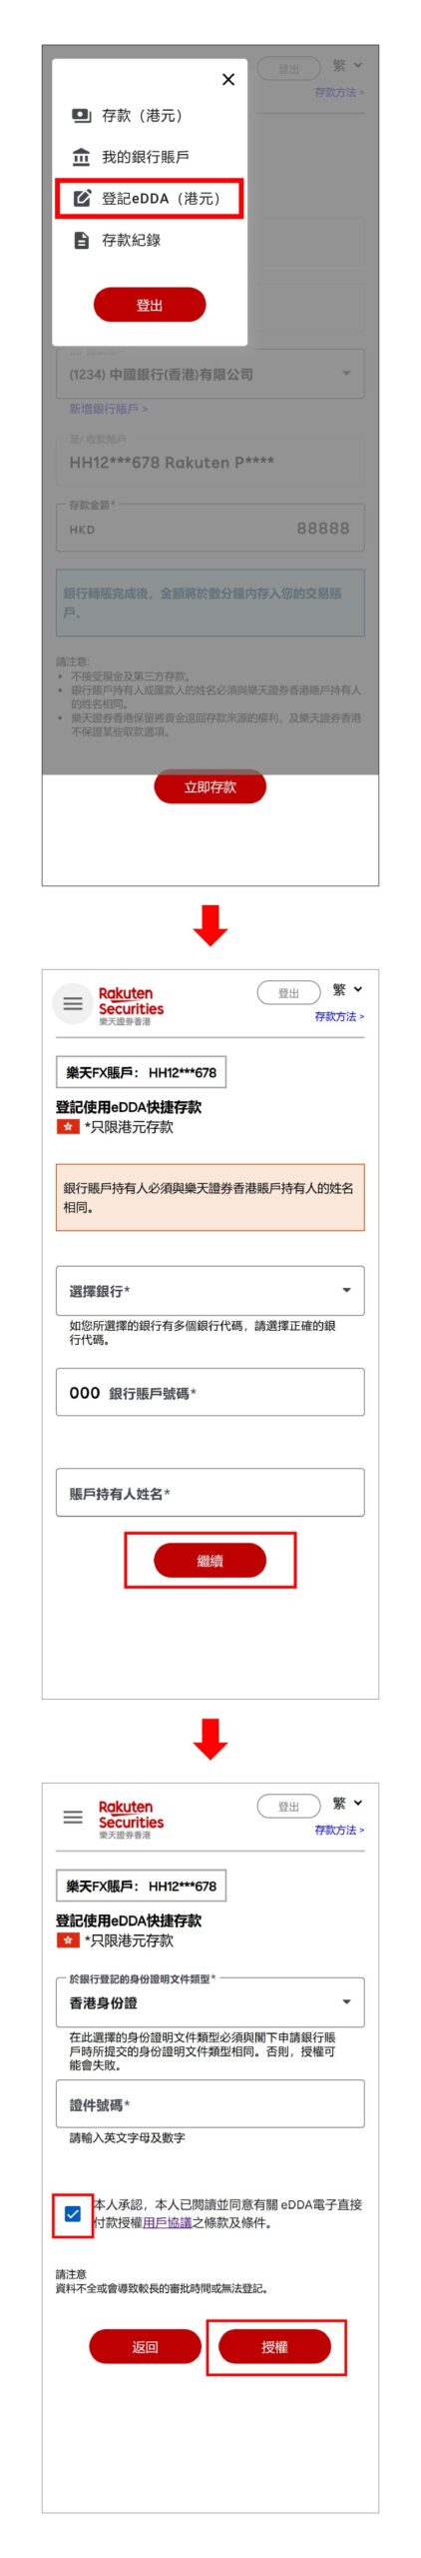The width and height of the screenshot is (421, 2558).
Task: Click the red 授權 button
Action: coord(274,2346)
